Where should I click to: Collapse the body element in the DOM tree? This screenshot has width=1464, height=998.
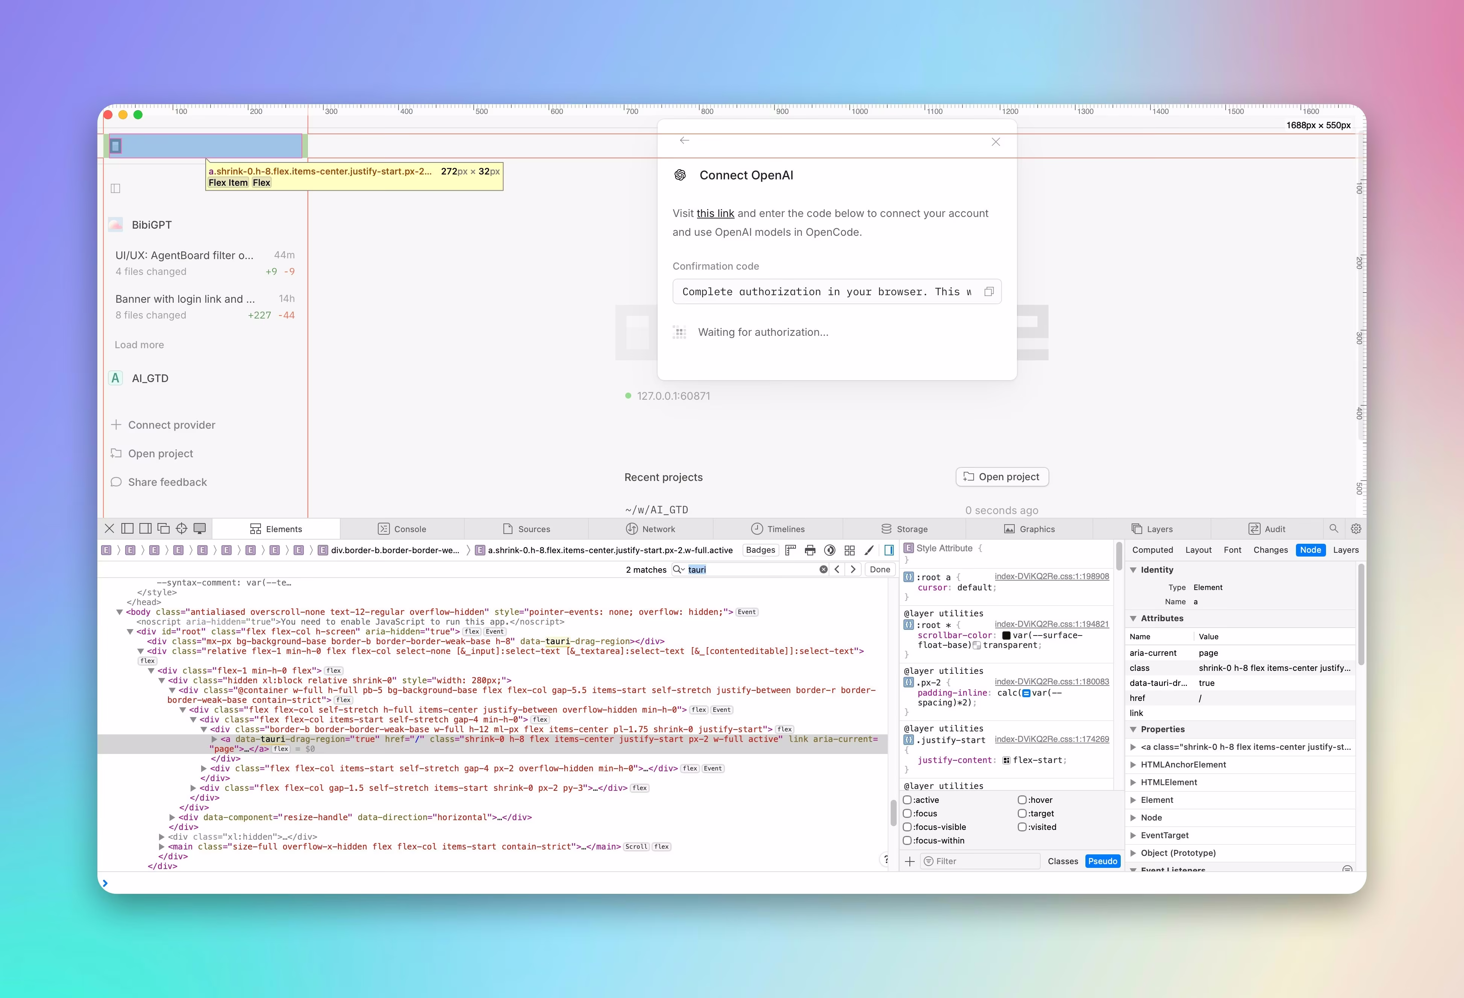[x=120, y=613]
